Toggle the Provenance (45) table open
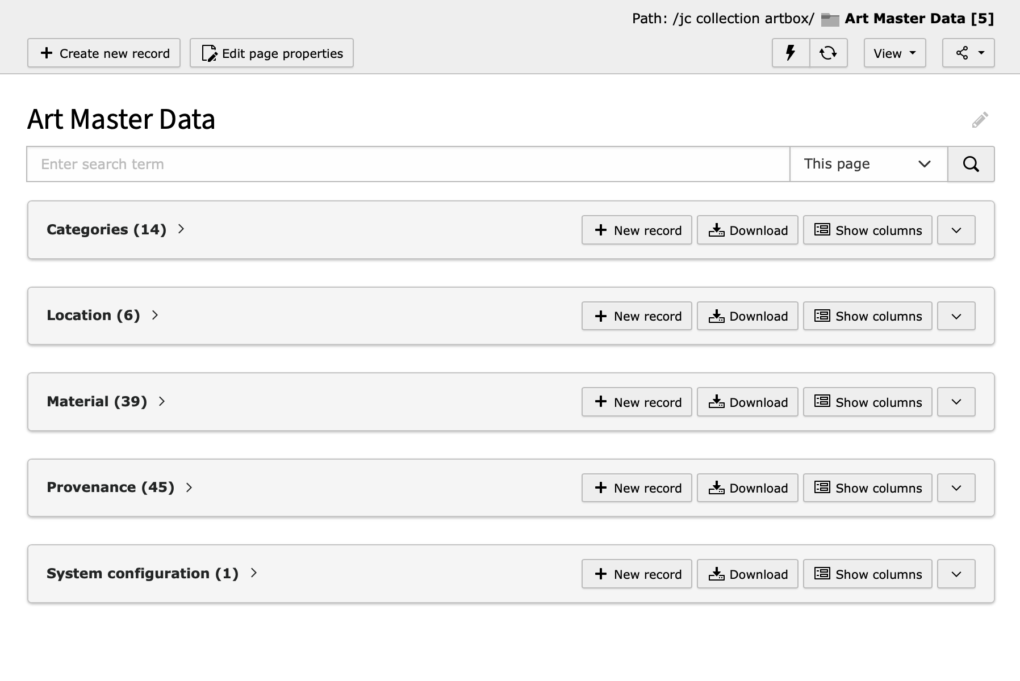1020x681 pixels. point(189,487)
